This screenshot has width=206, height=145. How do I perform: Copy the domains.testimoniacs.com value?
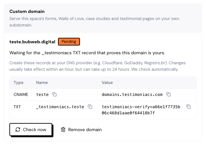click(168, 94)
